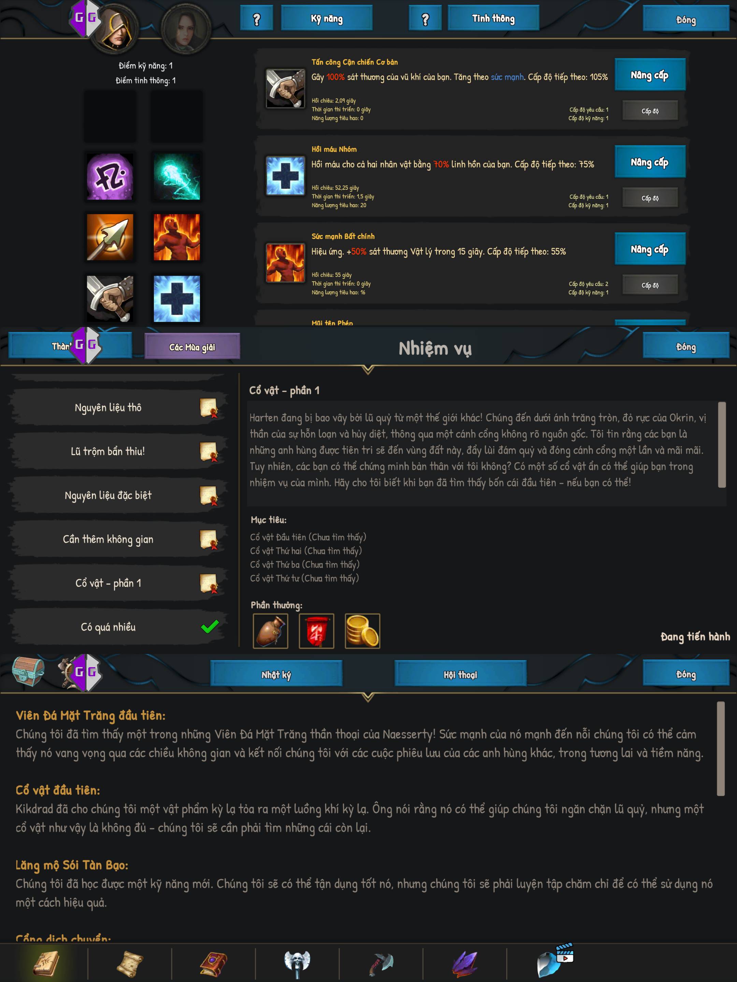Click Cấp độ button for Sức mạnh Bất chính
The height and width of the screenshot is (982, 737).
pyautogui.click(x=650, y=285)
